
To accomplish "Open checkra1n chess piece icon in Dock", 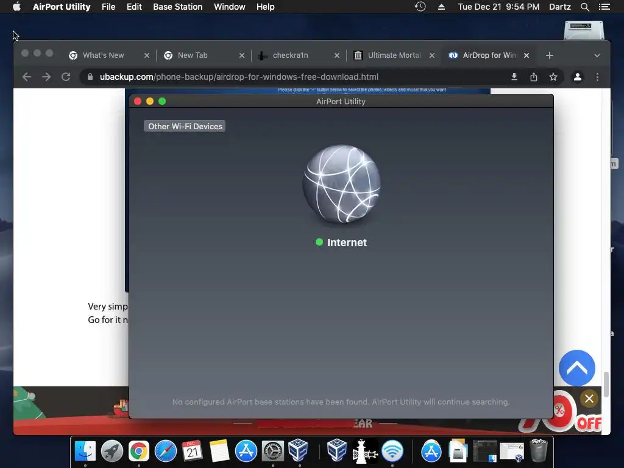I will 364,451.
